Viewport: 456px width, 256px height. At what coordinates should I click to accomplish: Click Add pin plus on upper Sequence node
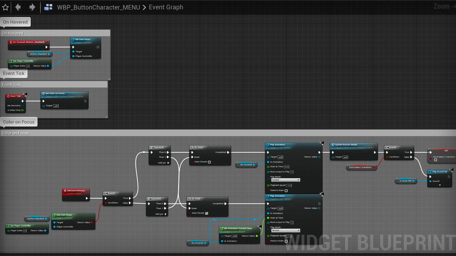[168, 163]
